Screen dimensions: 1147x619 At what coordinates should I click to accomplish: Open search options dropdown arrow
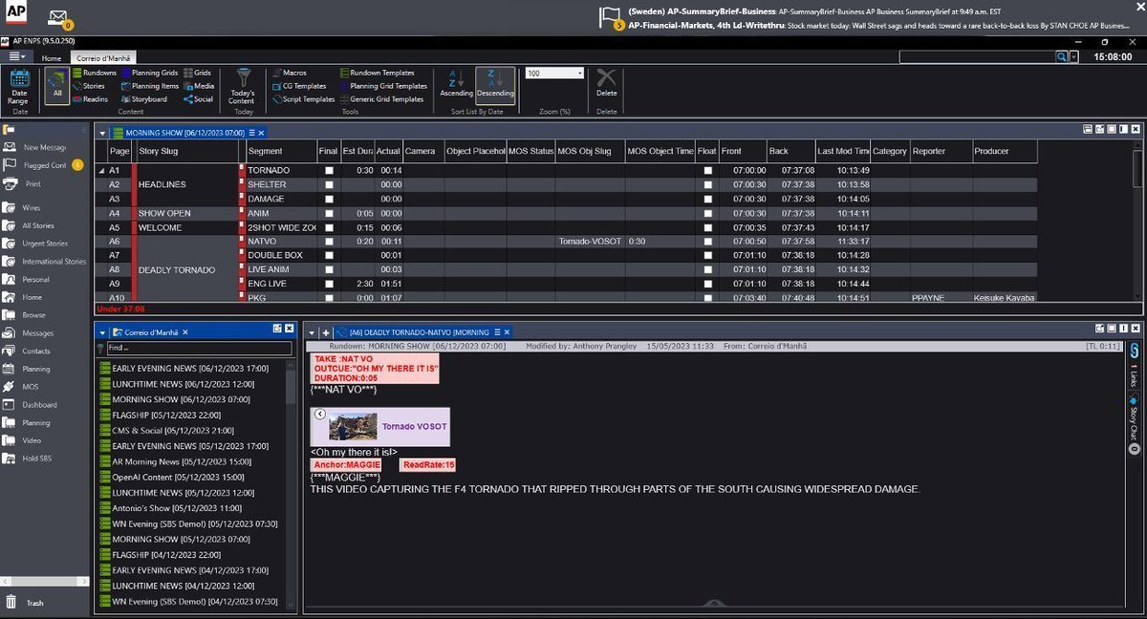click(1074, 57)
